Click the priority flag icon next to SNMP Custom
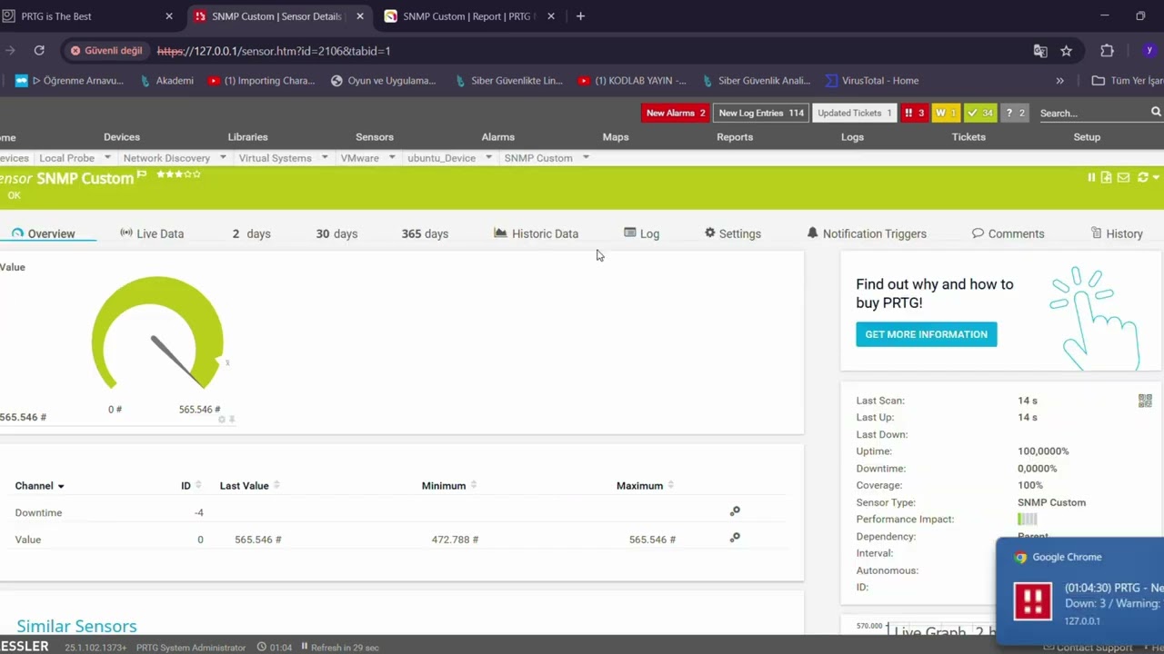This screenshot has width=1164, height=654. [x=141, y=175]
